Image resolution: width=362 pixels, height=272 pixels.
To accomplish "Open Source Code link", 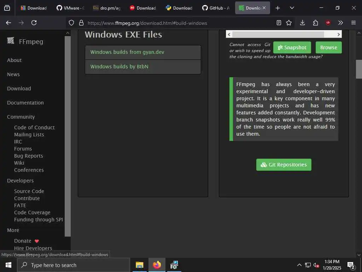I will click(29, 191).
